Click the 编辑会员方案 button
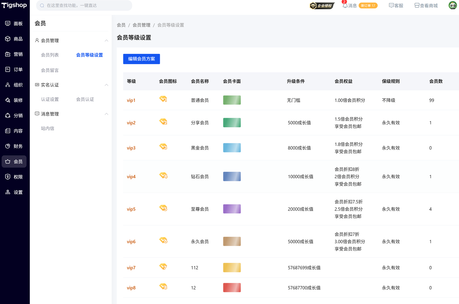The image size is (459, 304). tap(141, 59)
